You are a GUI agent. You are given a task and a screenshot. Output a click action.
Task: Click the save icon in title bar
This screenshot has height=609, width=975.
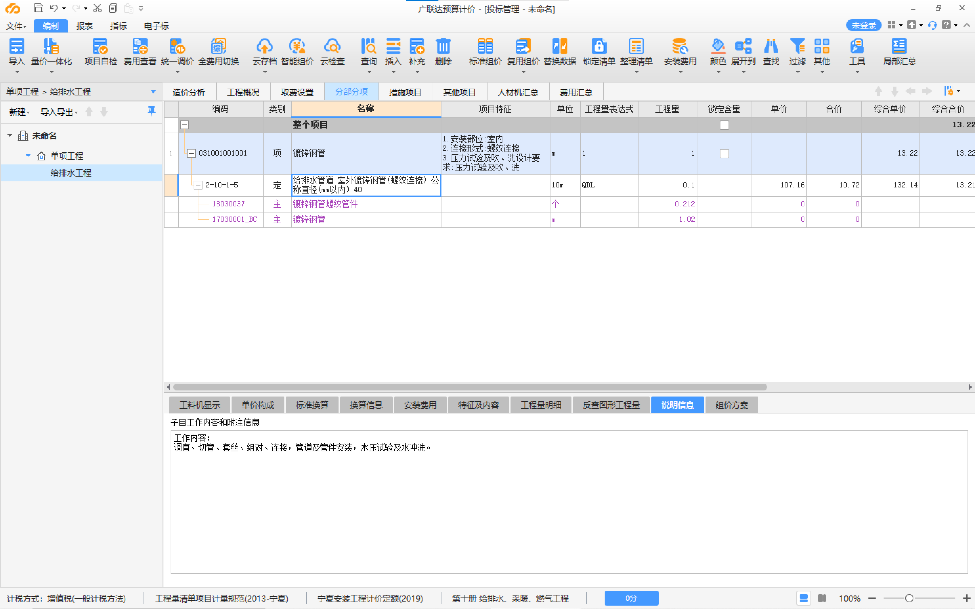(38, 8)
